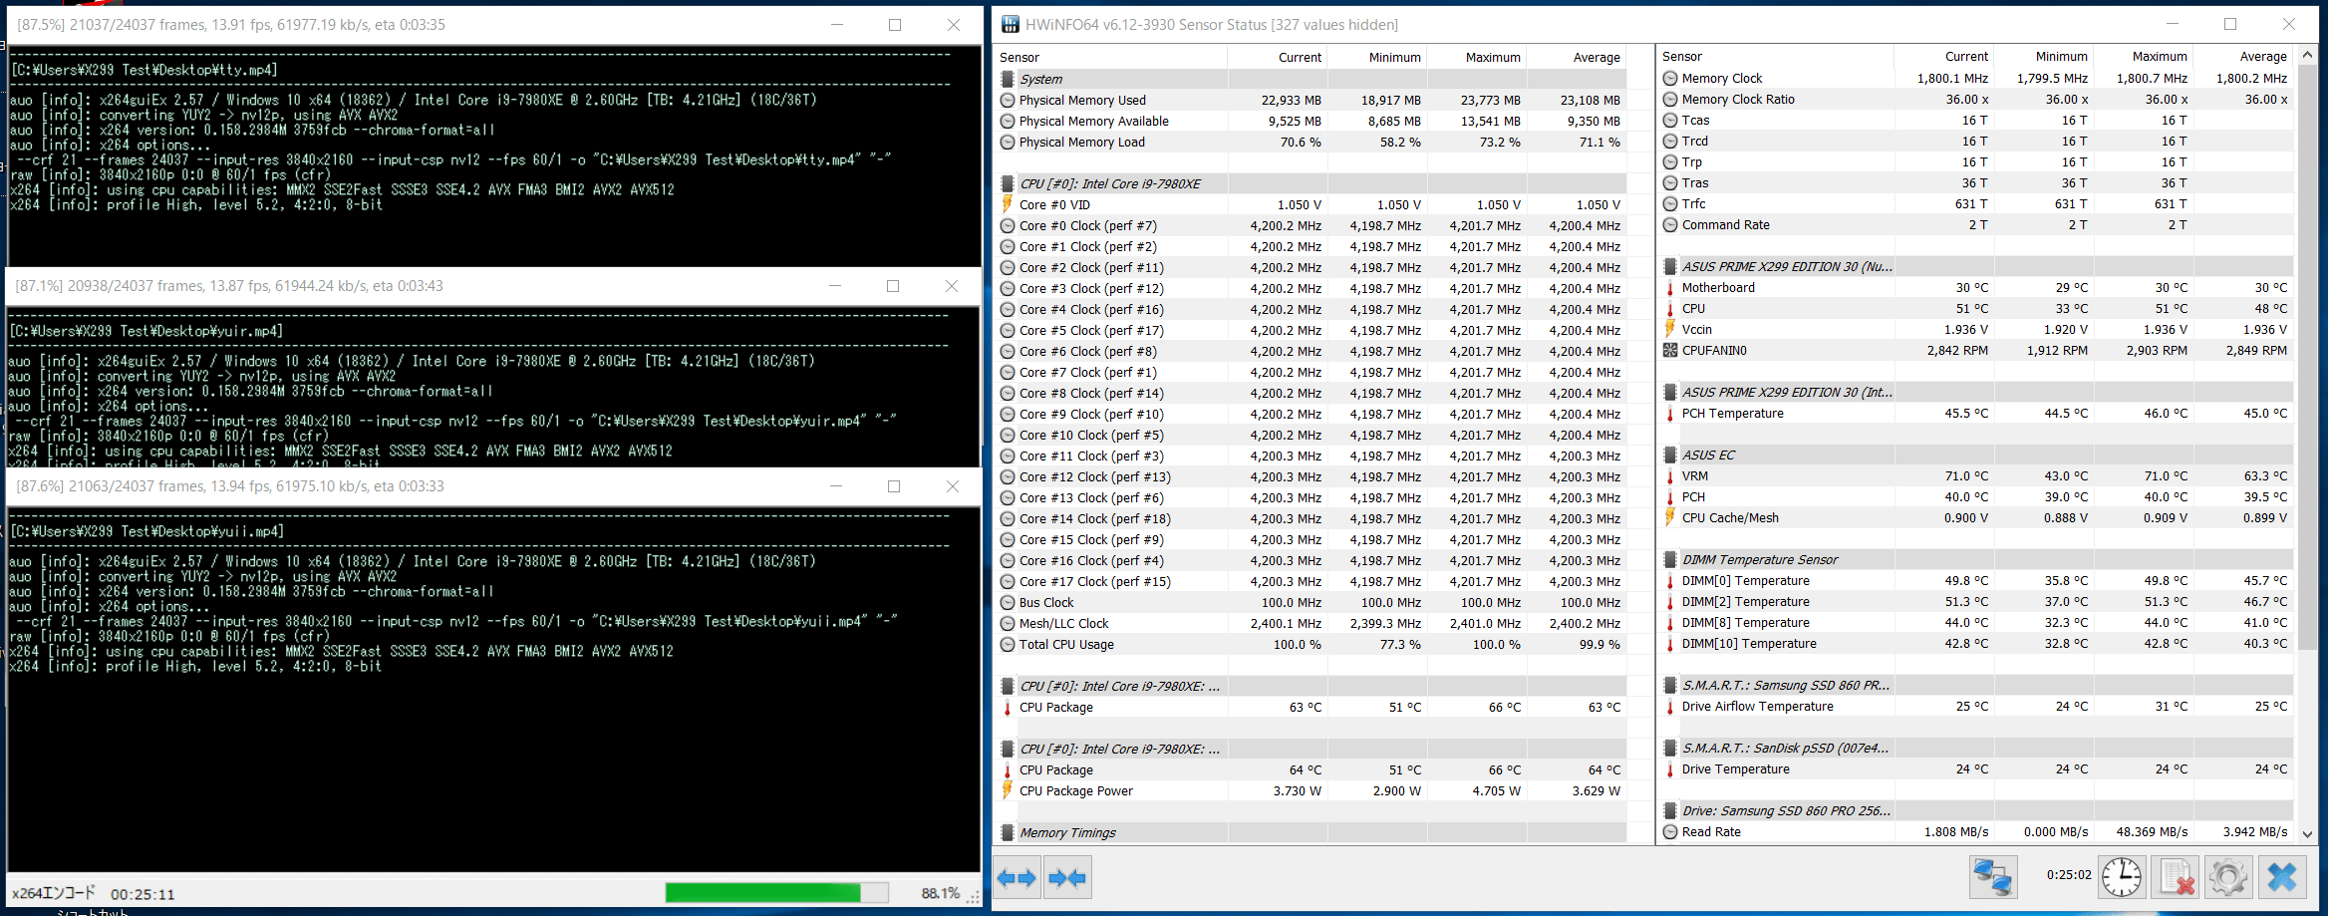Close sensor status with blue X button
Screen dimensions: 2328x916
coord(2282,878)
